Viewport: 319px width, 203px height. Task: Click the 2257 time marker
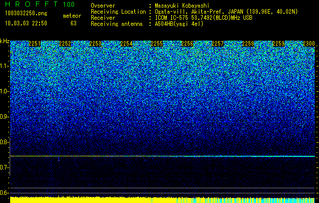[x=218, y=44]
